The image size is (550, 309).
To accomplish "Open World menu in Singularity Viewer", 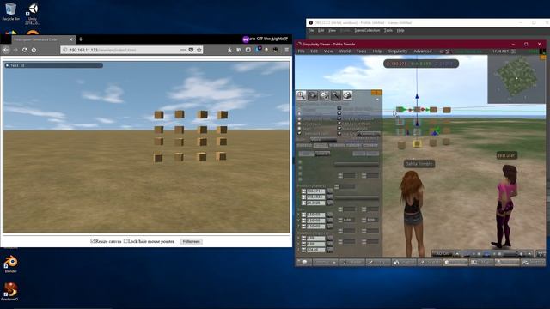I will (x=345, y=51).
